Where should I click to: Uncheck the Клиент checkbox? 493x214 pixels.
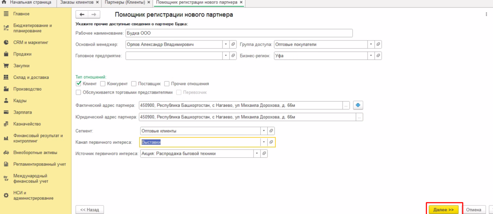click(79, 84)
